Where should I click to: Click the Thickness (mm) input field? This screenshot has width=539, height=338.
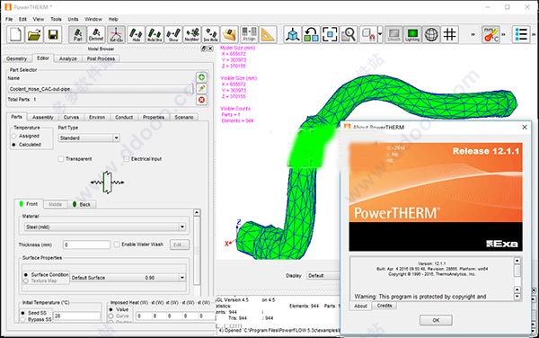(86, 245)
